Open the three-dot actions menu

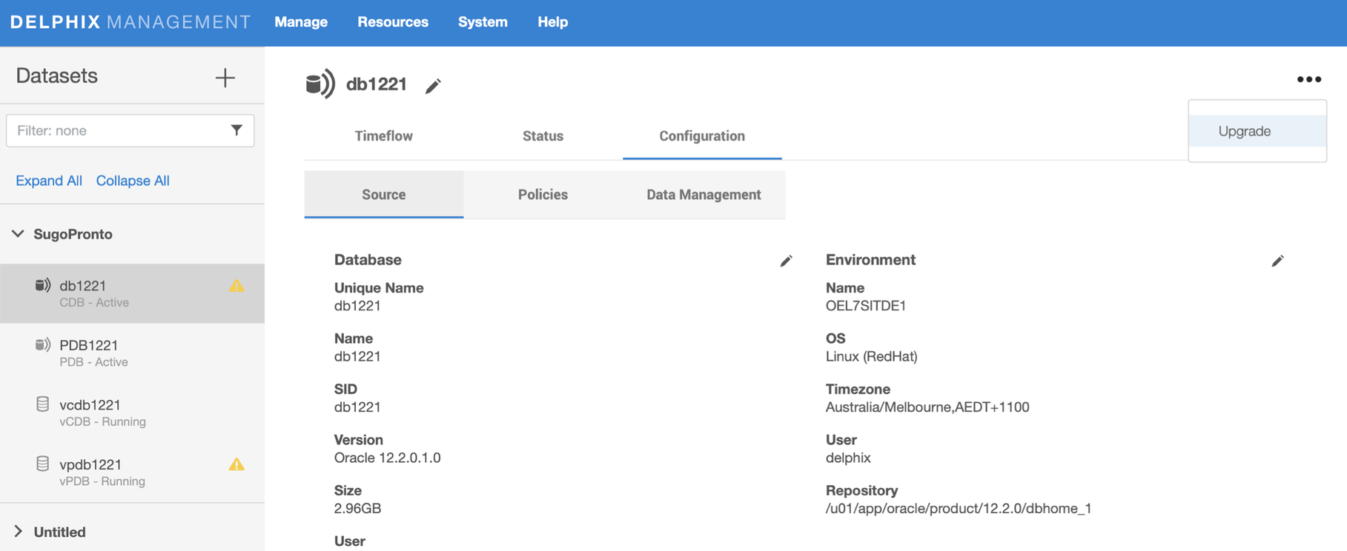click(1308, 79)
